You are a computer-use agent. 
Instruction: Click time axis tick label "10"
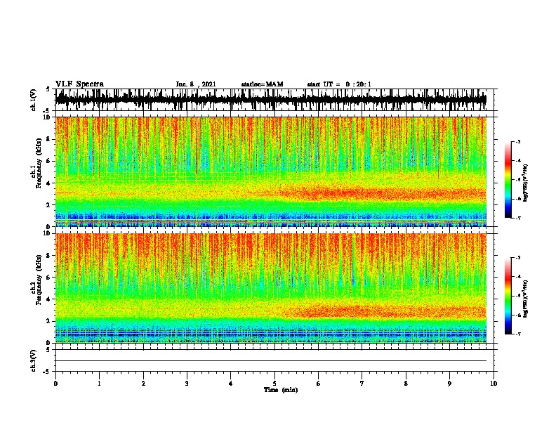[x=494, y=384]
